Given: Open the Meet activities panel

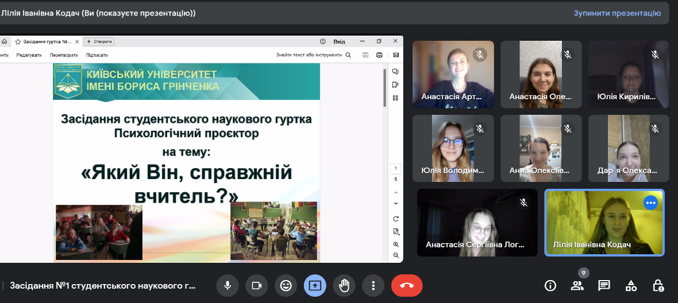Looking at the screenshot, I should point(631,285).
